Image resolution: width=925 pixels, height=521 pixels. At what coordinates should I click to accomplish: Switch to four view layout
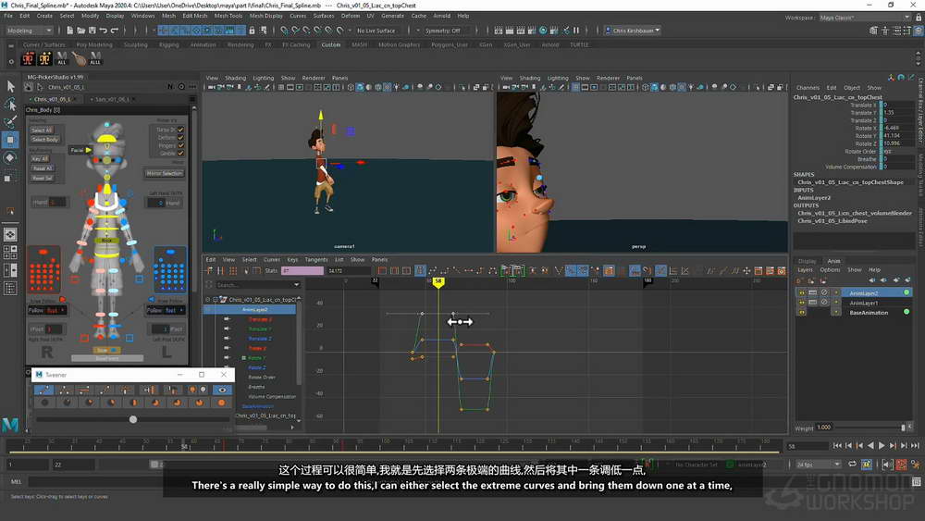(x=10, y=253)
